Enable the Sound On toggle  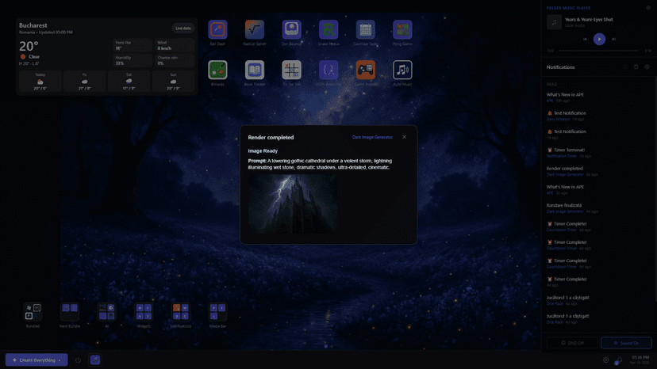click(626, 343)
